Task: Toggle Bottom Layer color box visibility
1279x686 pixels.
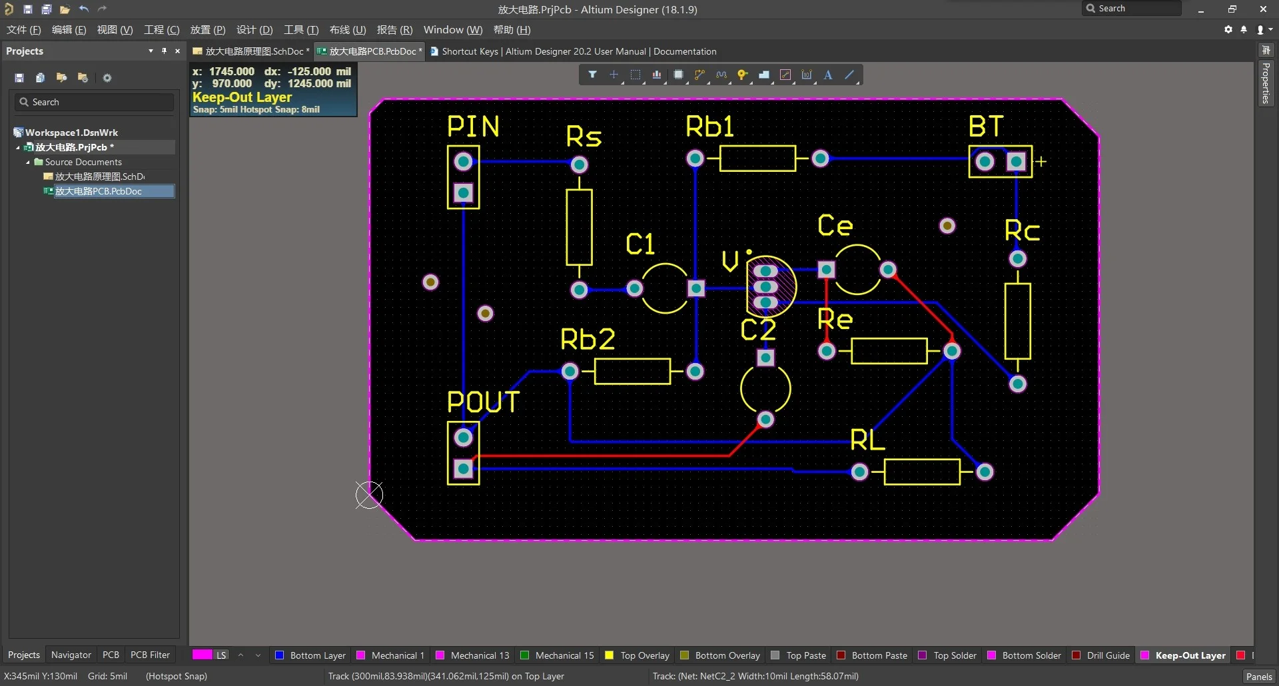Action: click(x=280, y=655)
